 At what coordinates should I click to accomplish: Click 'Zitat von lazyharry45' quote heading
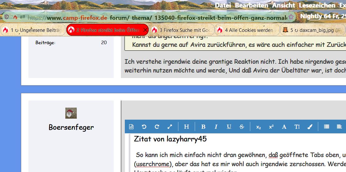pos(170,139)
